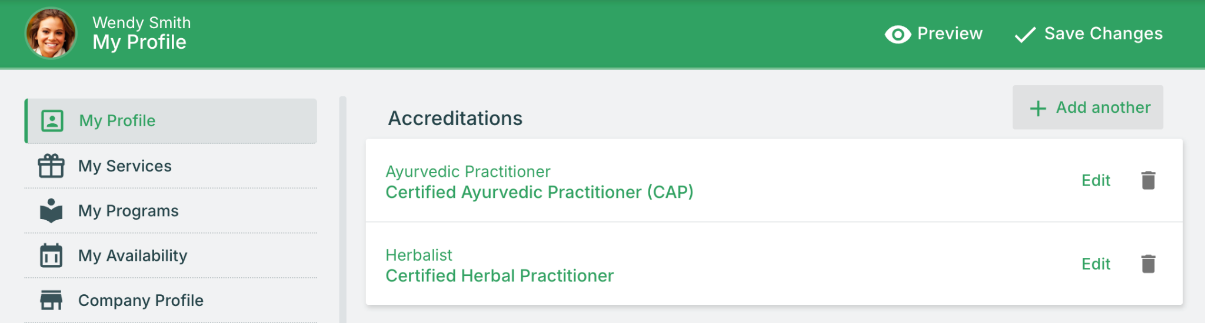Click the My Programs book reader icon

click(51, 211)
